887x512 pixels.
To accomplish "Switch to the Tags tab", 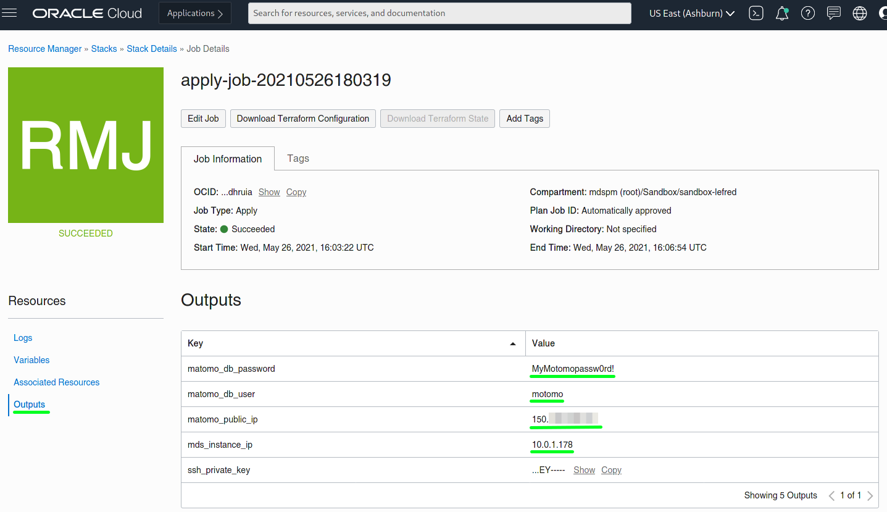I will (x=298, y=158).
